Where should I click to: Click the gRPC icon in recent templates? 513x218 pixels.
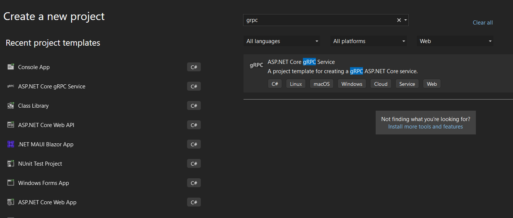click(10, 86)
